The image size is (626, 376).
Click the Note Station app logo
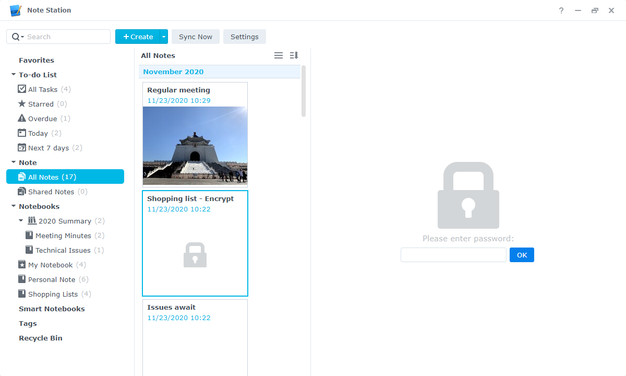(x=16, y=10)
